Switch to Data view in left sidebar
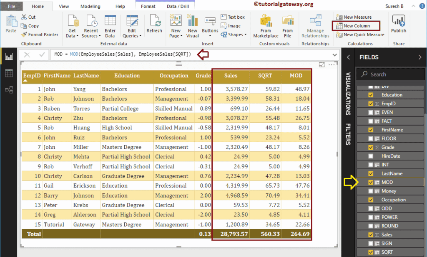Screen dimensions: 427x257 click(9, 74)
